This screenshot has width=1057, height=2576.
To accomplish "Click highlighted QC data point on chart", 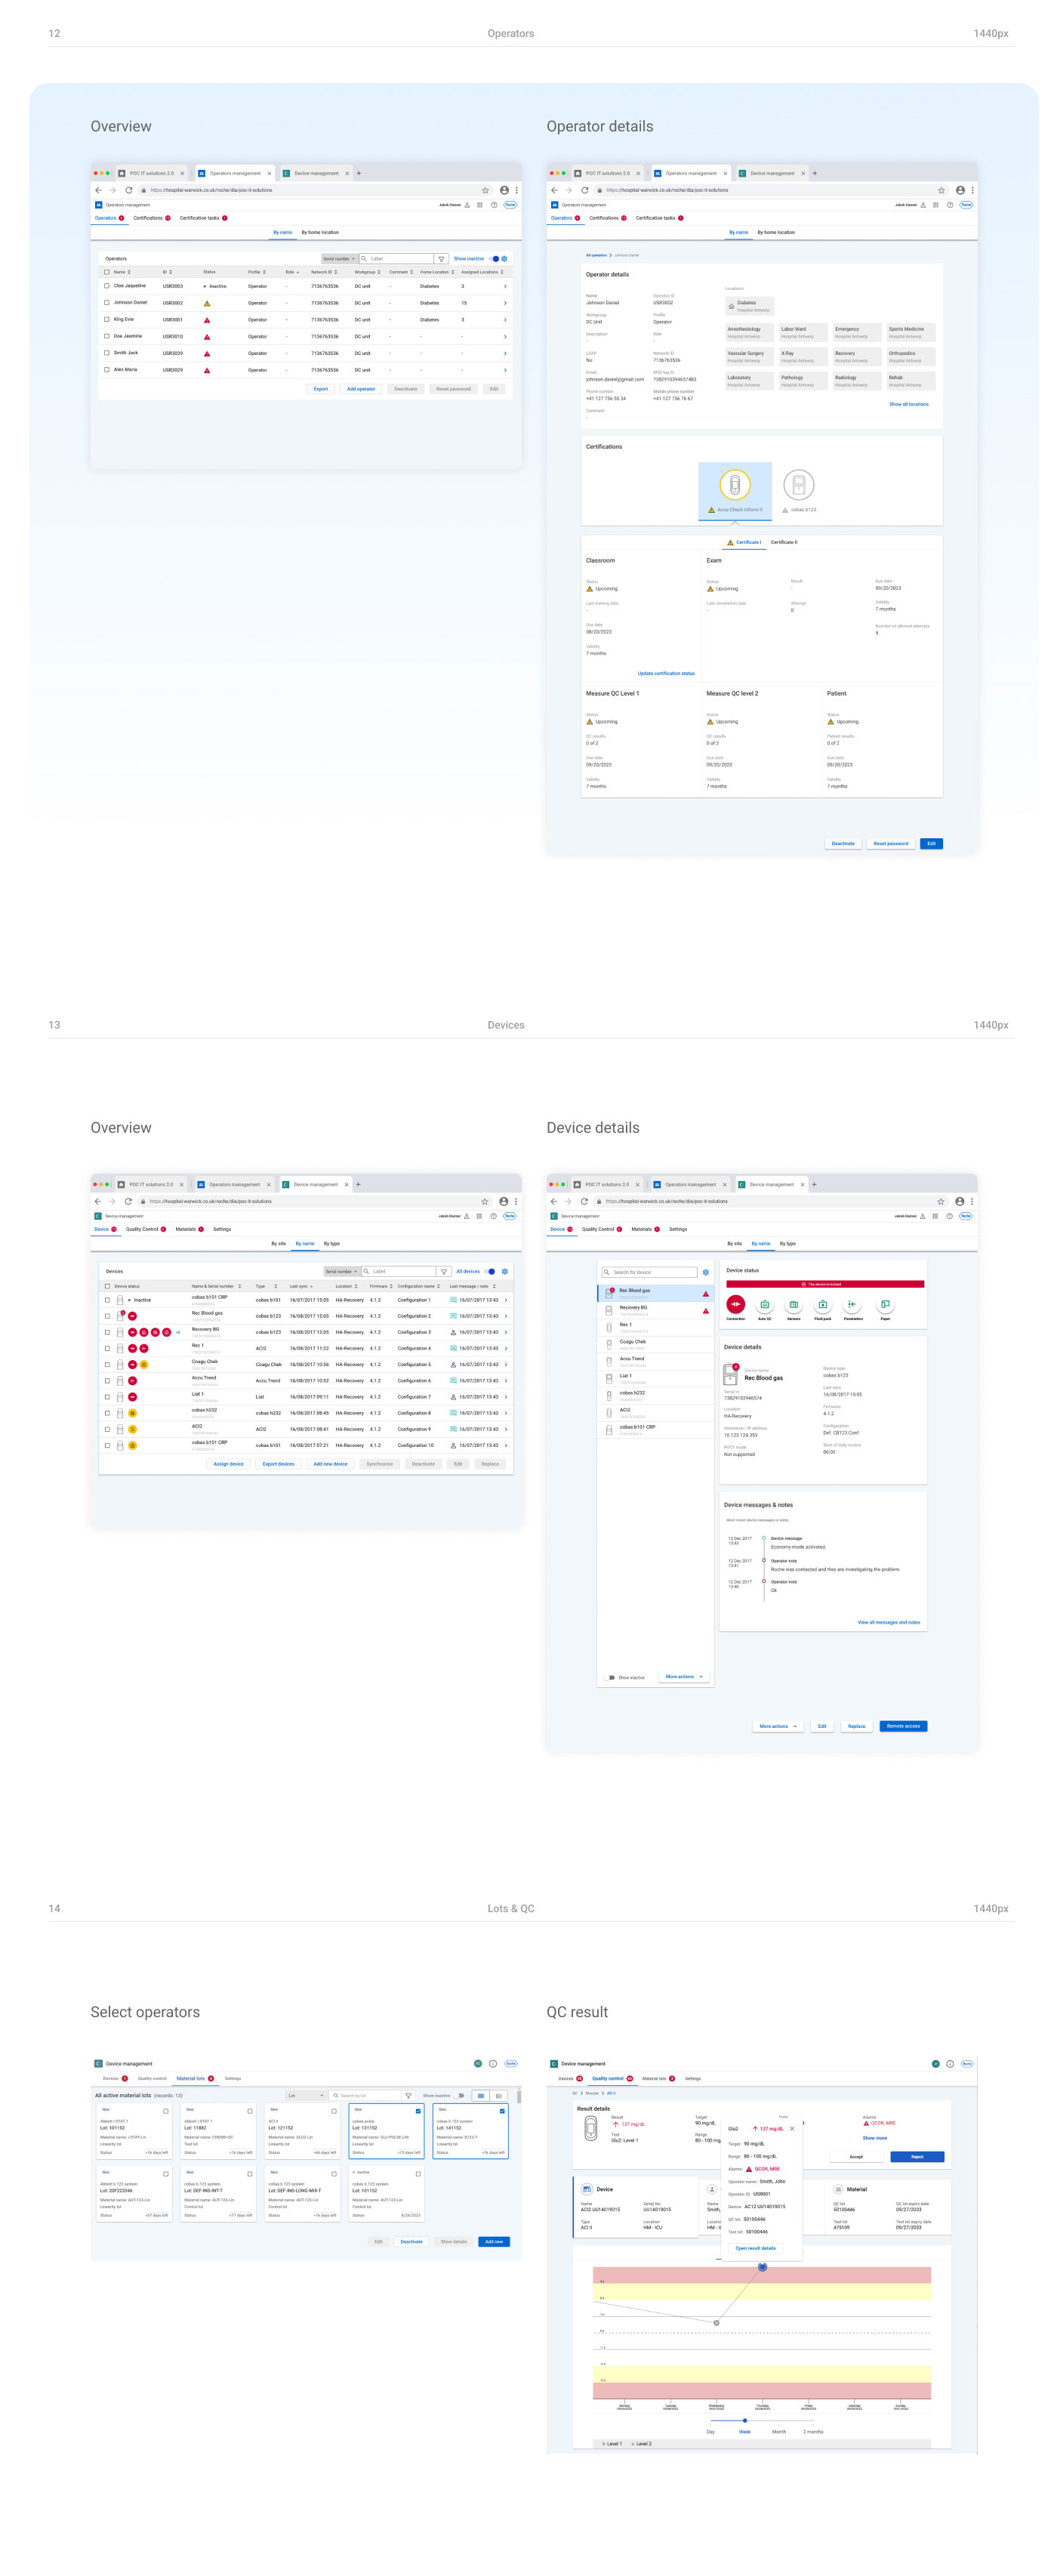I will (762, 2267).
